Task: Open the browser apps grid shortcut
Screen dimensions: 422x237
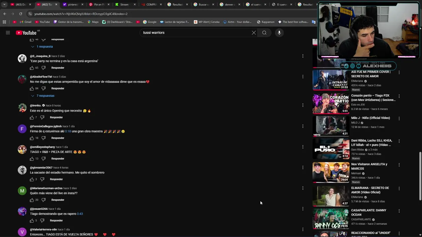Action: pos(4,22)
